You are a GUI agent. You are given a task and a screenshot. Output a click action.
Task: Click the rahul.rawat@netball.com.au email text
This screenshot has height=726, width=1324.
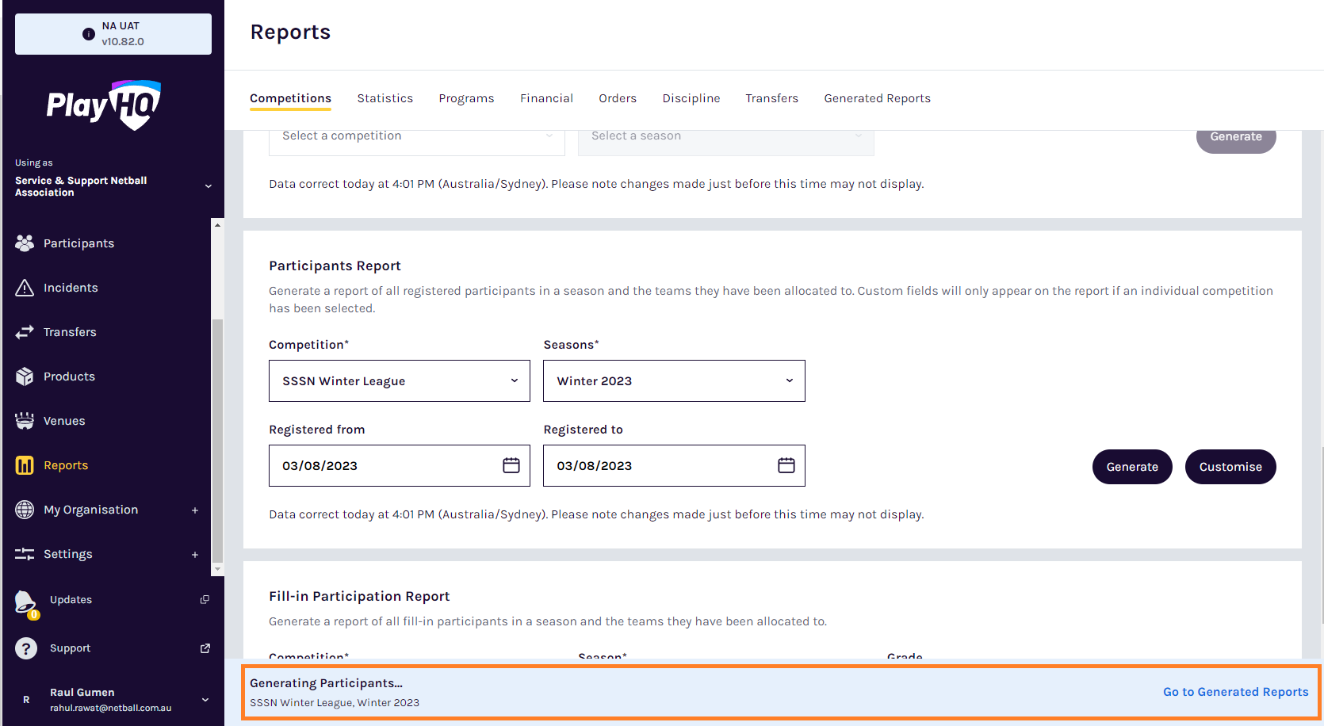111,708
